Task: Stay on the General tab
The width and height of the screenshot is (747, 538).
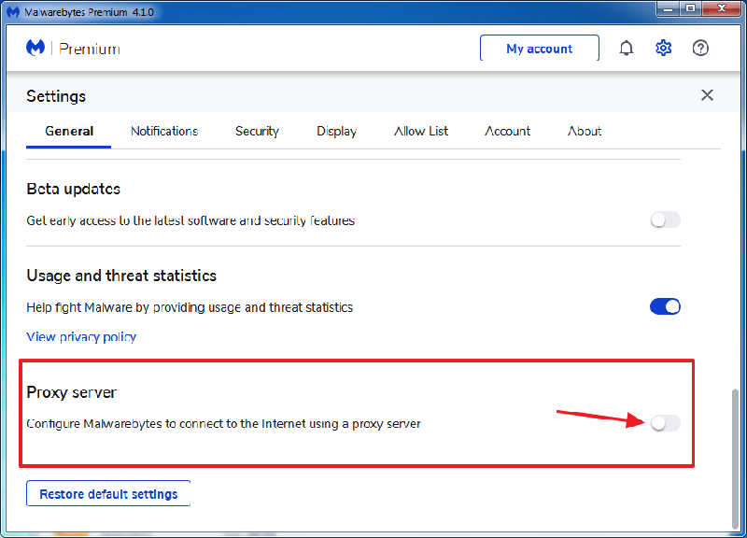Action: [69, 131]
